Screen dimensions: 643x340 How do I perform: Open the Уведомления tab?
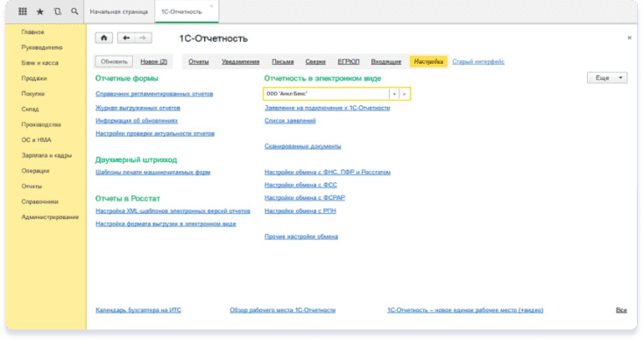pos(240,61)
